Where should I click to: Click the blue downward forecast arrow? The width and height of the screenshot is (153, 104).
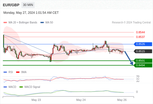click(129, 58)
